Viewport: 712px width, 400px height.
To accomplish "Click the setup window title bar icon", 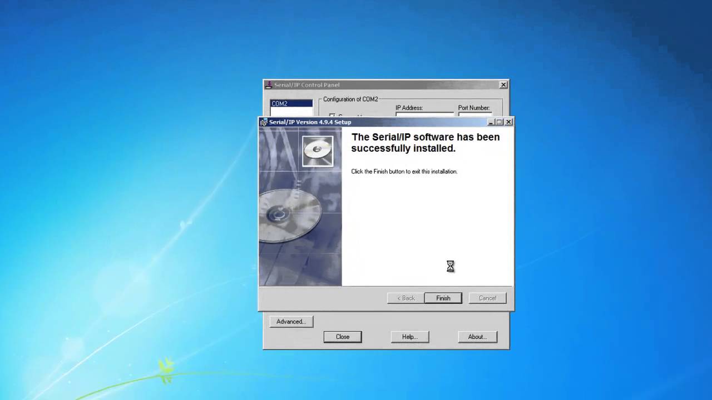I will pyautogui.click(x=264, y=122).
